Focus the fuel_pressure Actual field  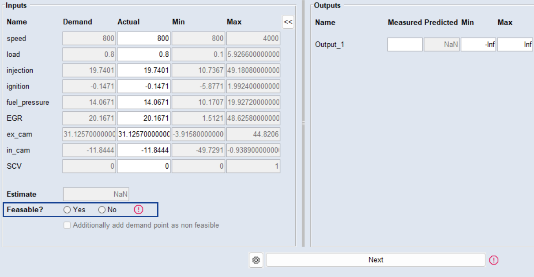[x=144, y=102]
